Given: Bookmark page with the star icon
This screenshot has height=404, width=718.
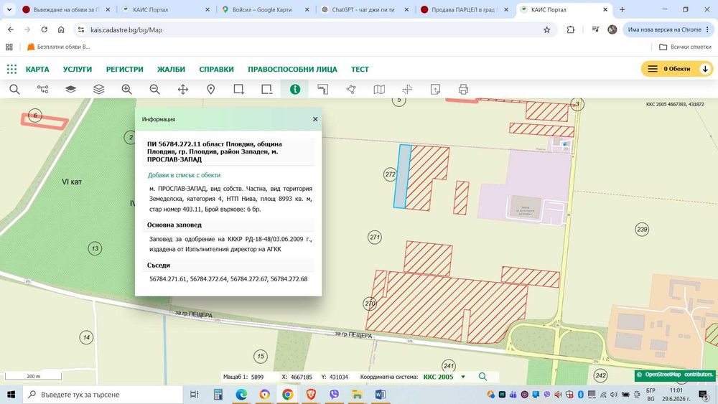Looking at the screenshot, I should tap(546, 29).
